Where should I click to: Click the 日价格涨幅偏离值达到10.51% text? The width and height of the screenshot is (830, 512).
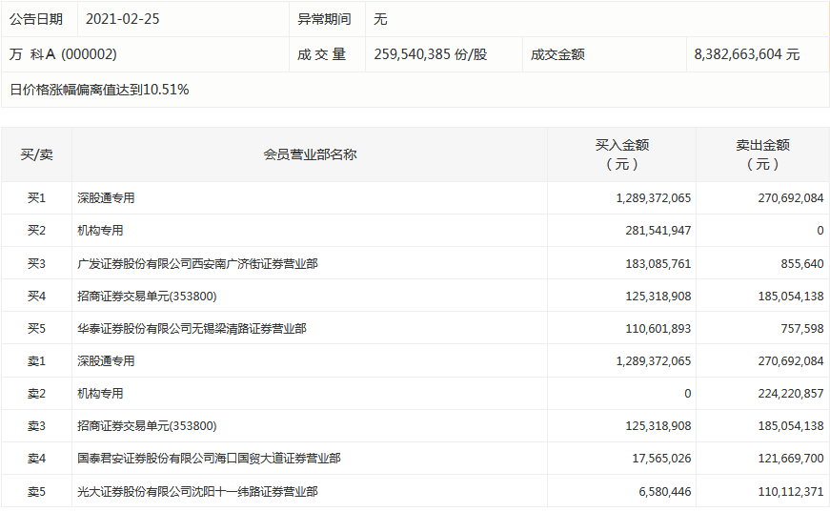coord(99,90)
